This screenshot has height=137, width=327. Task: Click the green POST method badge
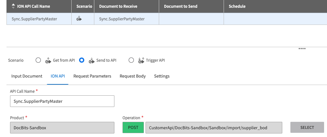coord(133,127)
